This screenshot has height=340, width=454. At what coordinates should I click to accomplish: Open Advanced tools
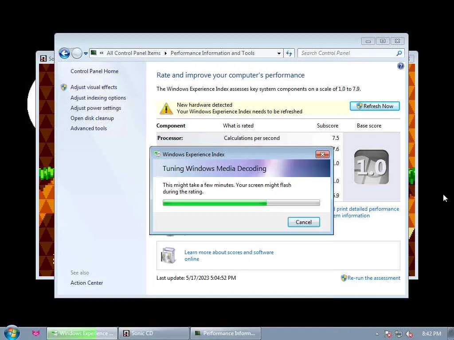(x=89, y=128)
